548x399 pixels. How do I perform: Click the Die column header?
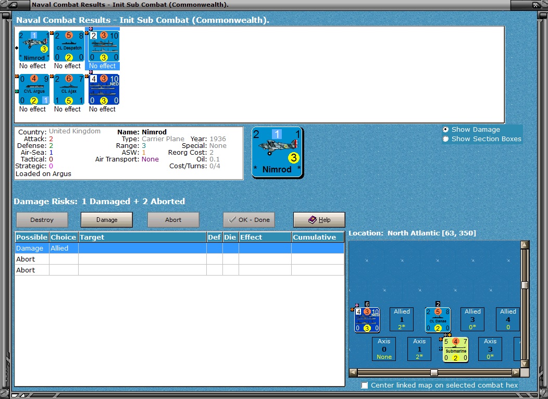point(230,237)
